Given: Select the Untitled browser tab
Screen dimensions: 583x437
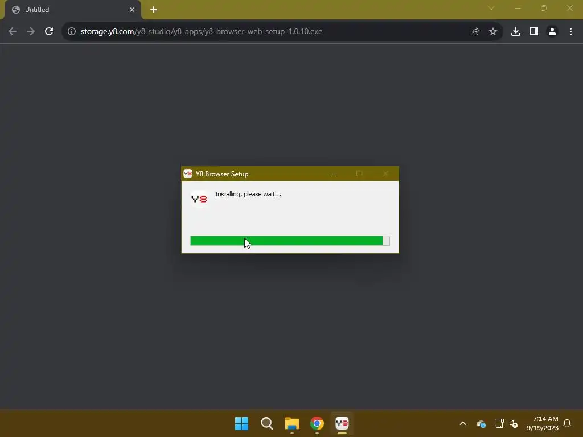Looking at the screenshot, I should point(73,10).
